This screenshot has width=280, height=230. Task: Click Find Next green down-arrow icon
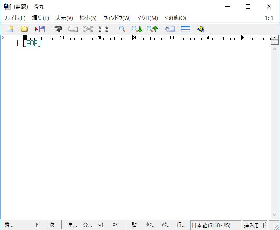click(137, 29)
